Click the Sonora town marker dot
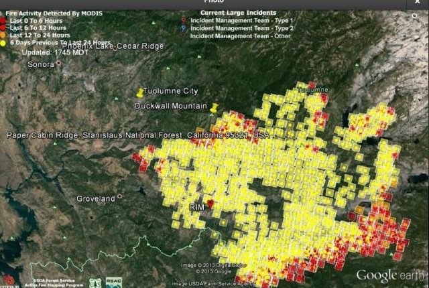Image resolution: width=429 pixels, height=288 pixels. [x=58, y=64]
